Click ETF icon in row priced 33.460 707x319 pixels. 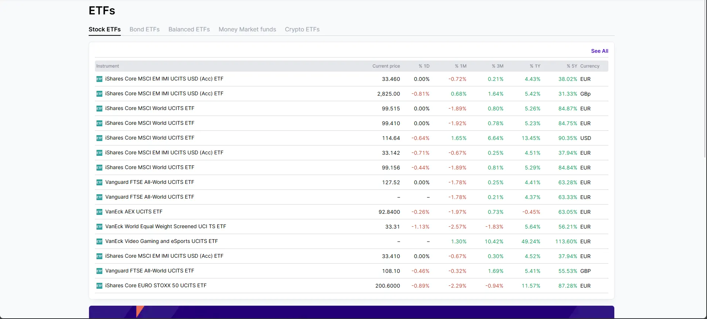99,79
